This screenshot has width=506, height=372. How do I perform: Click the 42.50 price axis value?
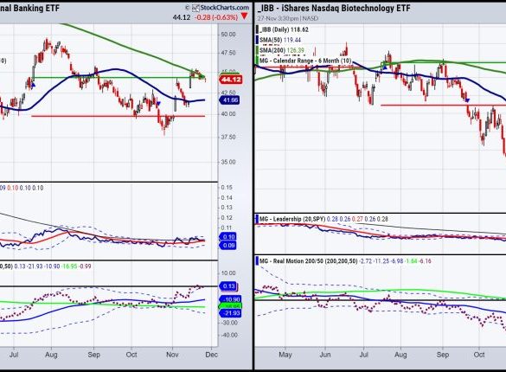[228, 93]
